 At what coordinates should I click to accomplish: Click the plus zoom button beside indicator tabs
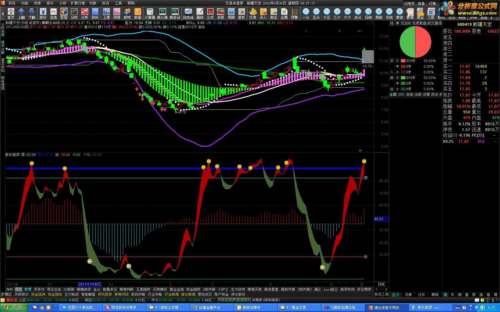pos(376,289)
